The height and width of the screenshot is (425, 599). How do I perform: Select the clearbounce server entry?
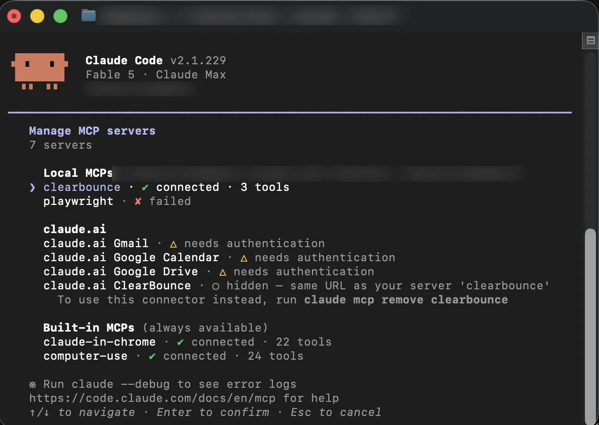[x=166, y=187]
